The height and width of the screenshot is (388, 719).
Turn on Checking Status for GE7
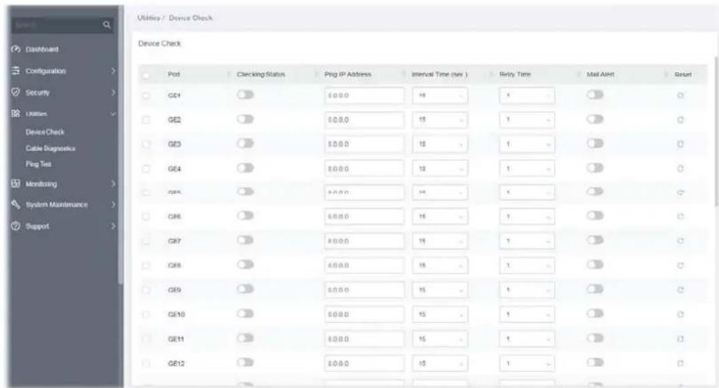click(x=245, y=240)
